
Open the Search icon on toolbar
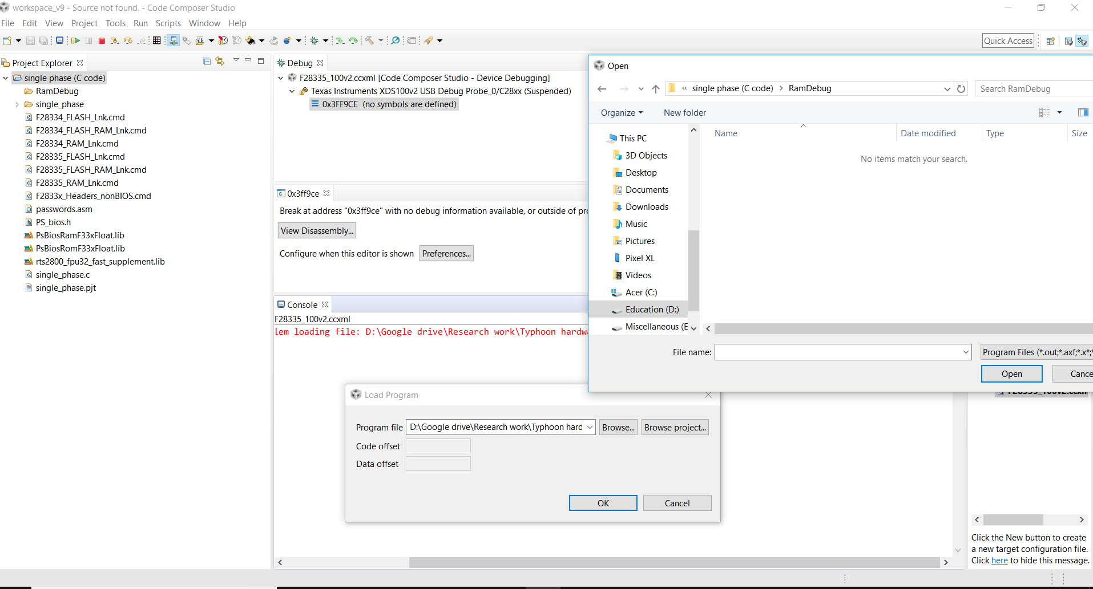395,40
